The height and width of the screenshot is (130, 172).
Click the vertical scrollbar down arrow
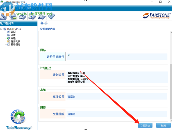171,121
